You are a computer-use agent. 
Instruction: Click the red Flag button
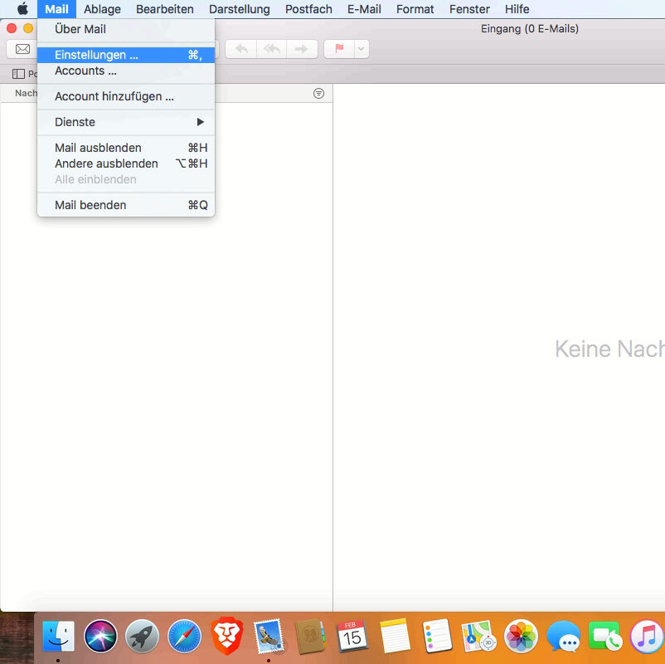click(339, 49)
